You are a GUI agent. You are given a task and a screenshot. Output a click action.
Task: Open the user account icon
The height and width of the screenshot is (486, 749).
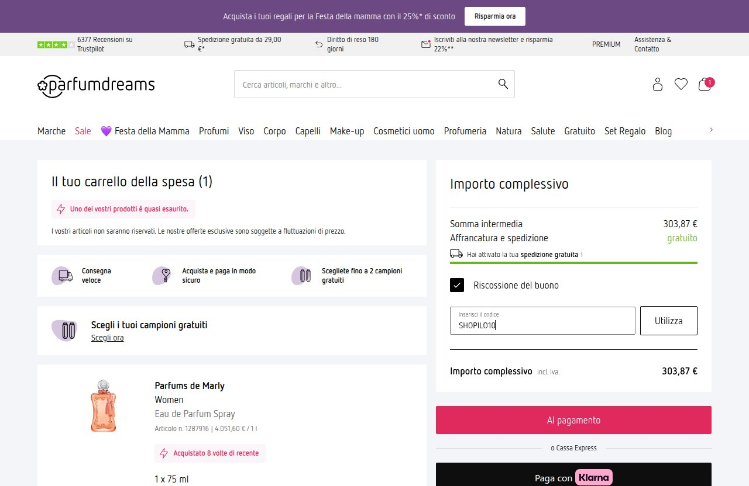click(657, 84)
